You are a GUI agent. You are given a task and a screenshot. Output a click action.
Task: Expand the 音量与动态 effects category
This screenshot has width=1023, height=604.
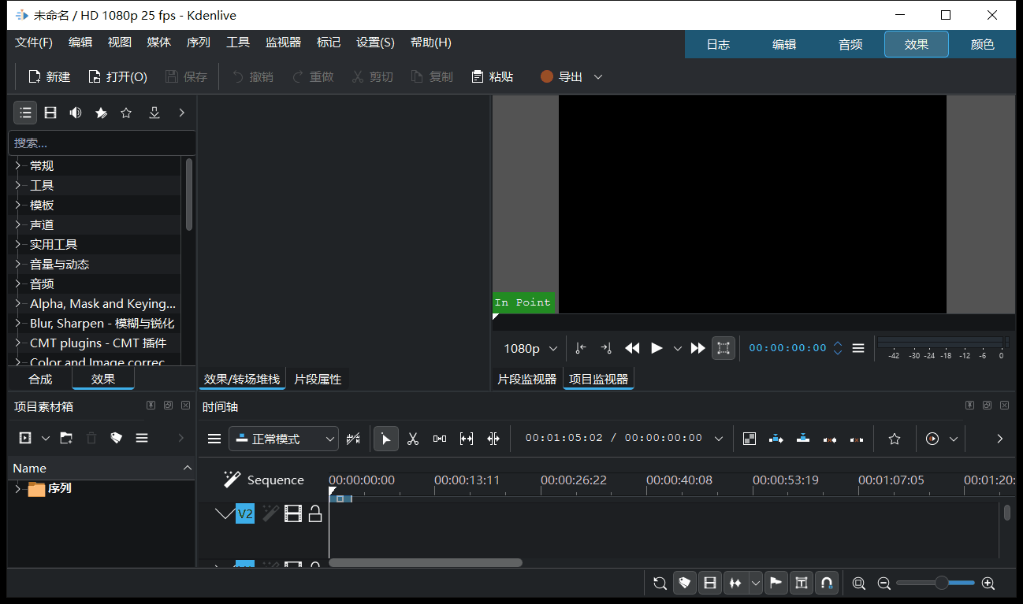tap(17, 264)
